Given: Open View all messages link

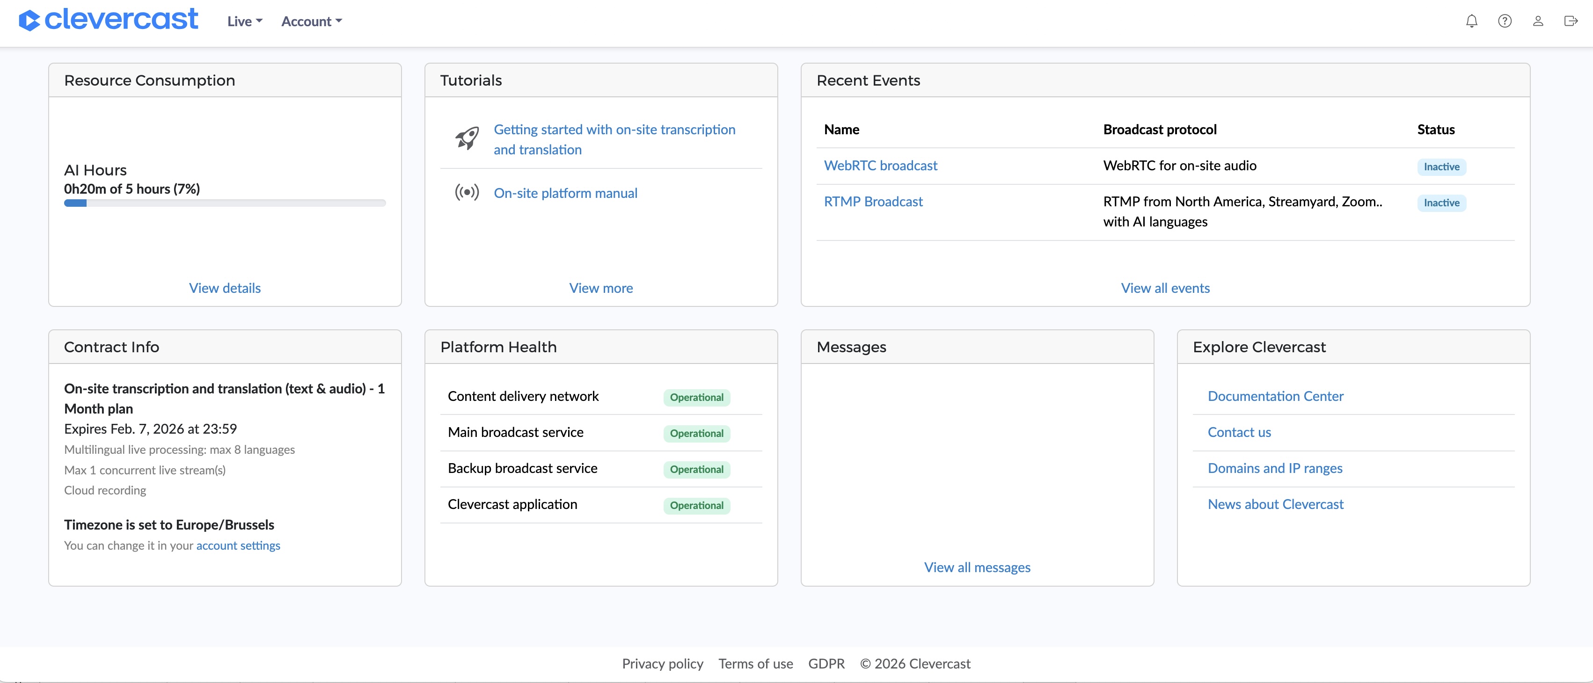Looking at the screenshot, I should tap(977, 567).
